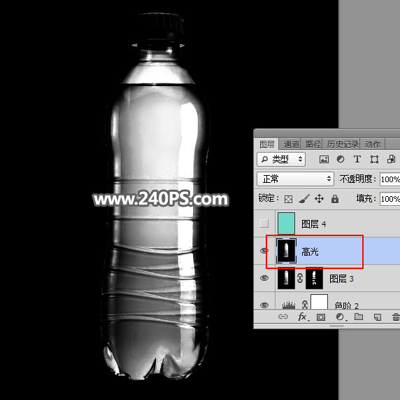Viewport: 400px width, 400px height.
Task: Open the 历史记录 (History) tab
Action: tap(343, 144)
